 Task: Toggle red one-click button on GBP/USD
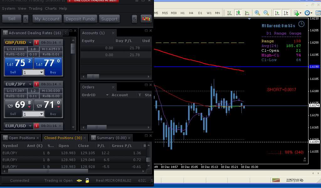pos(36,43)
